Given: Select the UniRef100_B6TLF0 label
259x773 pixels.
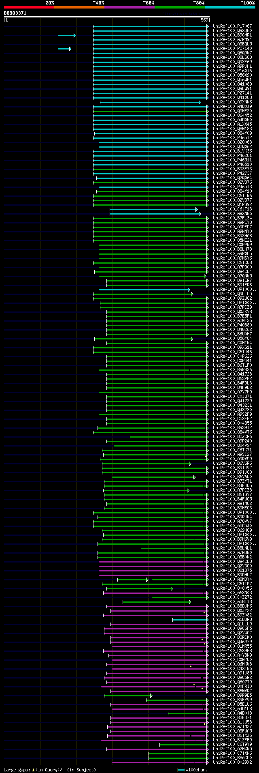Looking at the screenshot, I should click(x=232, y=365).
